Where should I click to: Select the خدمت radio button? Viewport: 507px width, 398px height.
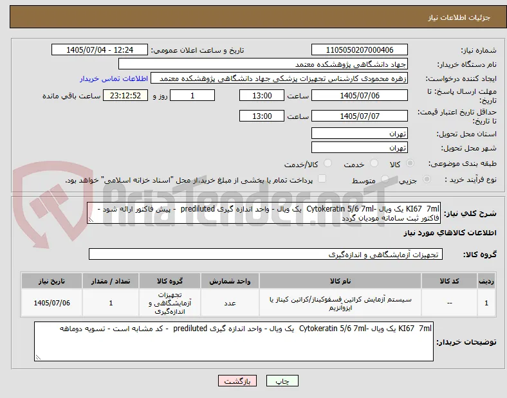374,163
